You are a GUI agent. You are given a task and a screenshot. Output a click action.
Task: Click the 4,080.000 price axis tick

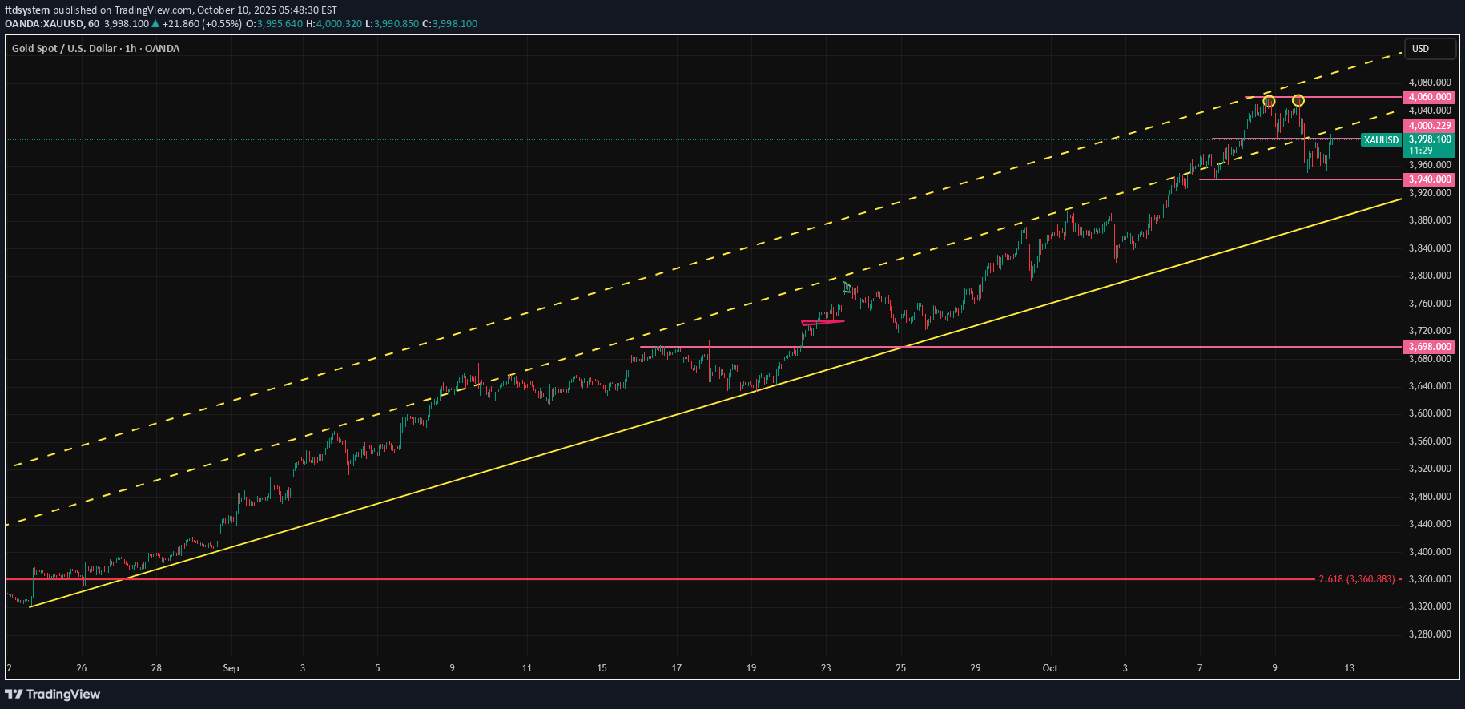pyautogui.click(x=1430, y=83)
